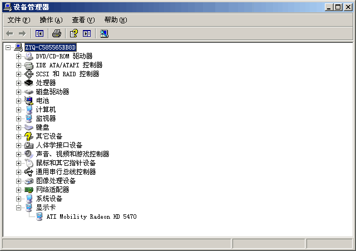Click the 计算机 computer icon
356x251 pixels.
pos(29,110)
